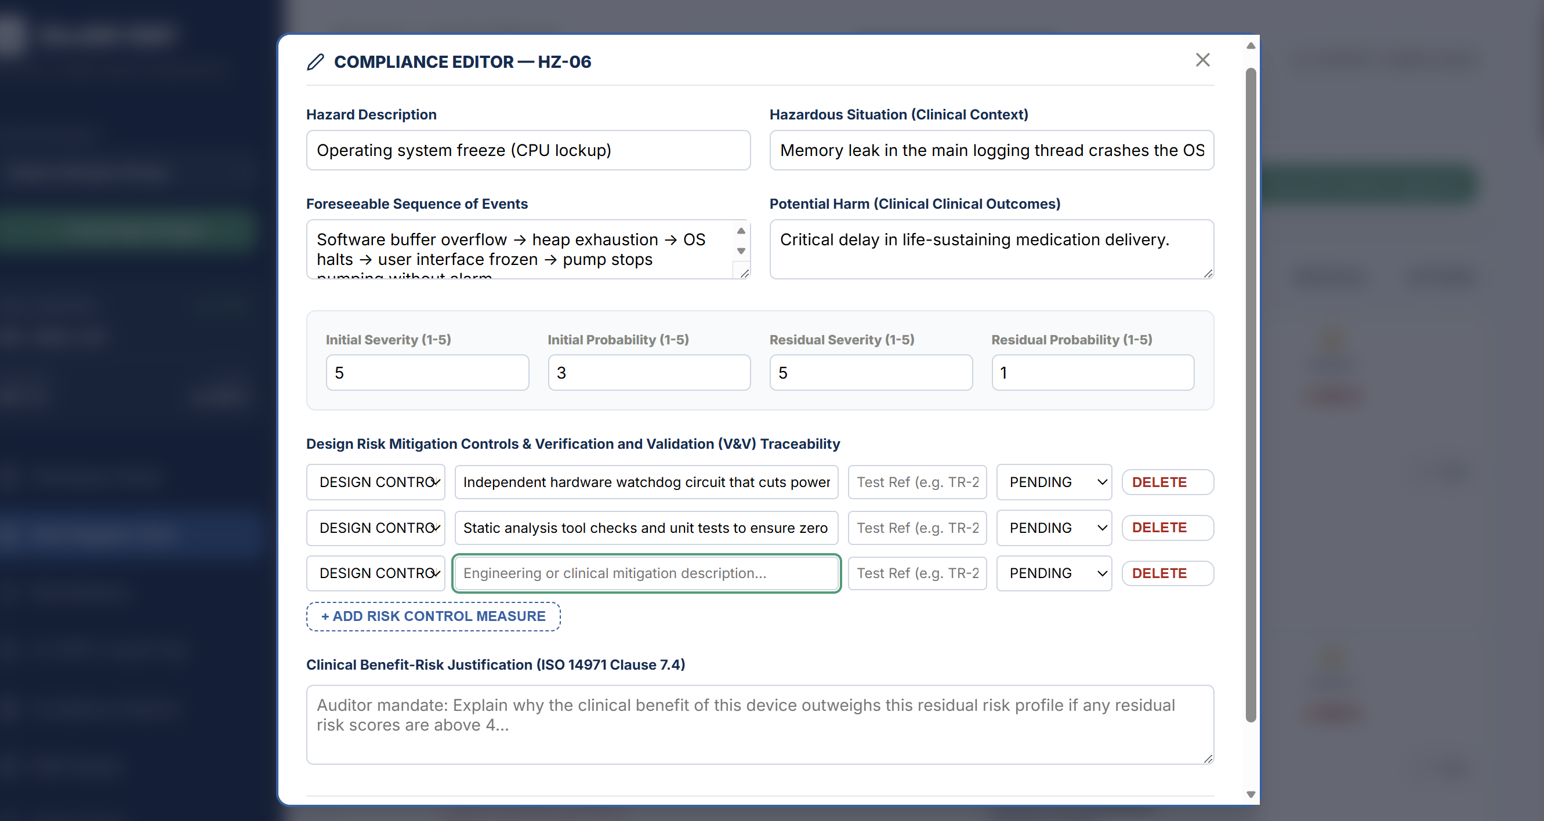The image size is (1544, 821).
Task: Click the dialog scrollbar down arrow
Action: pyautogui.click(x=1251, y=795)
